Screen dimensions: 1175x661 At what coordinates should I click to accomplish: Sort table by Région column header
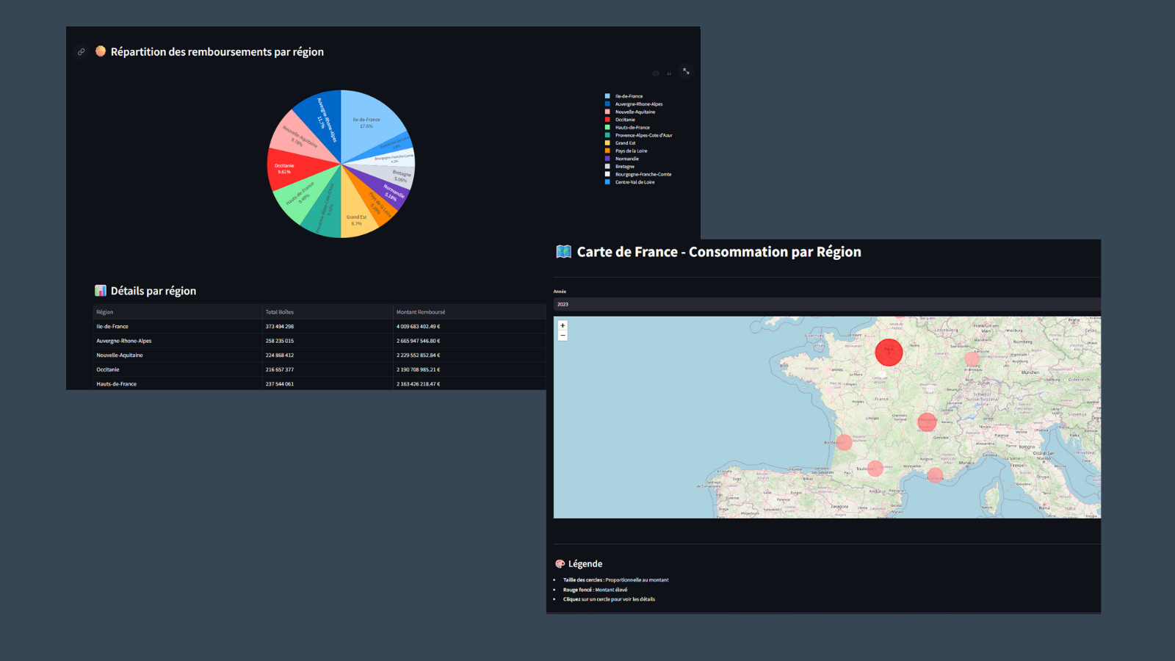(105, 312)
